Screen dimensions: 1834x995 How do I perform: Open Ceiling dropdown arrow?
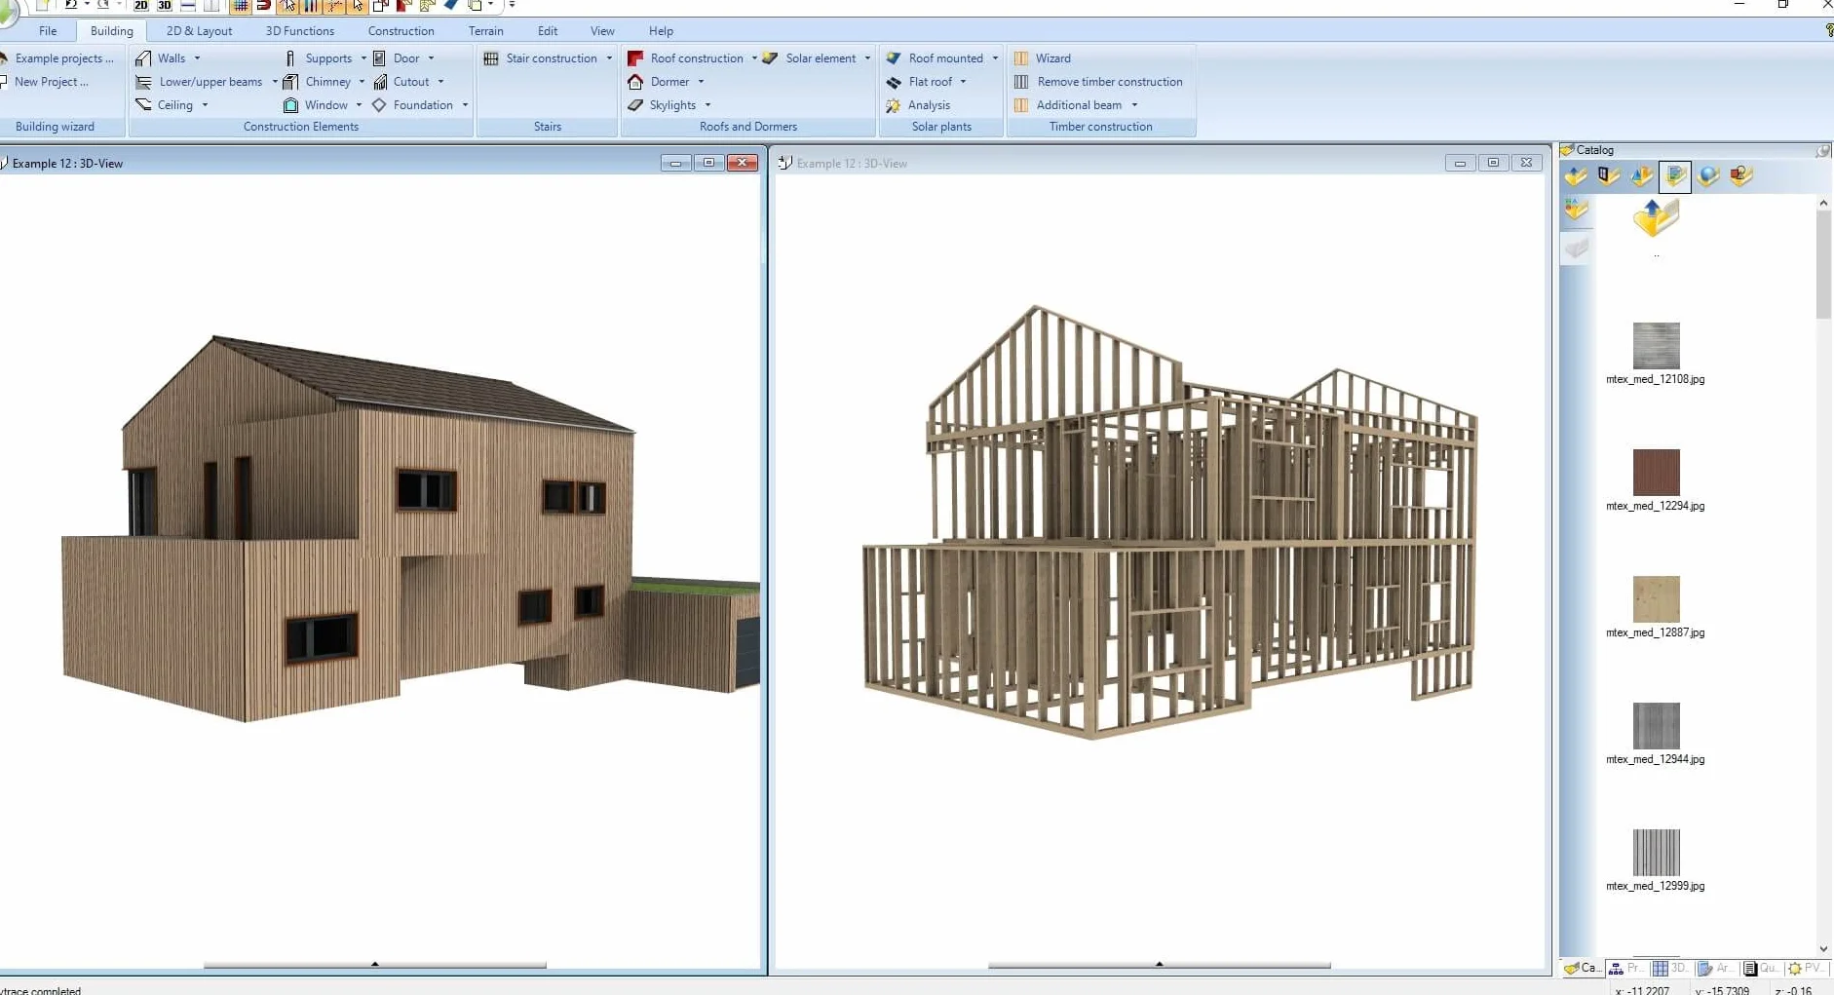[205, 105]
